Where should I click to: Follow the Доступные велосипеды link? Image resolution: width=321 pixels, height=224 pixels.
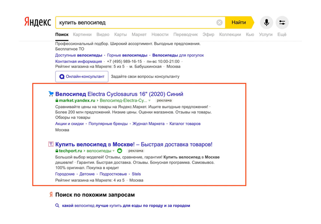tap(79, 55)
